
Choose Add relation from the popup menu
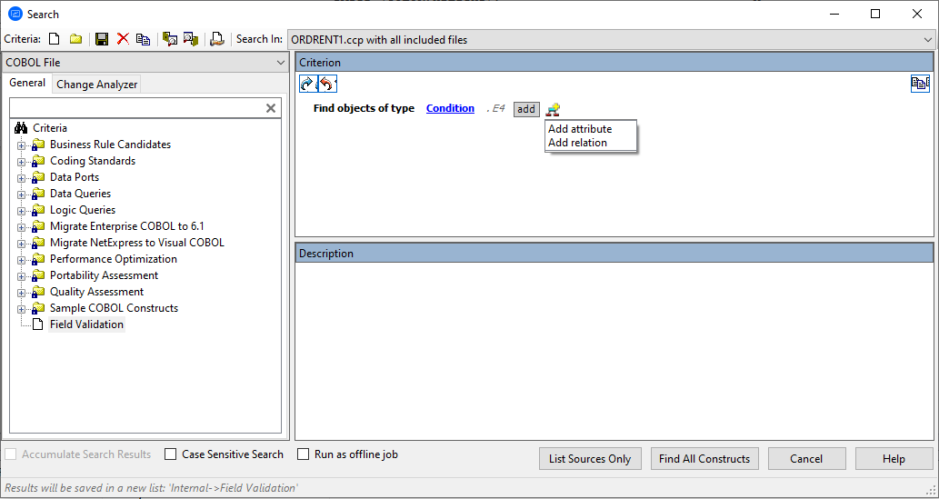pyautogui.click(x=577, y=143)
